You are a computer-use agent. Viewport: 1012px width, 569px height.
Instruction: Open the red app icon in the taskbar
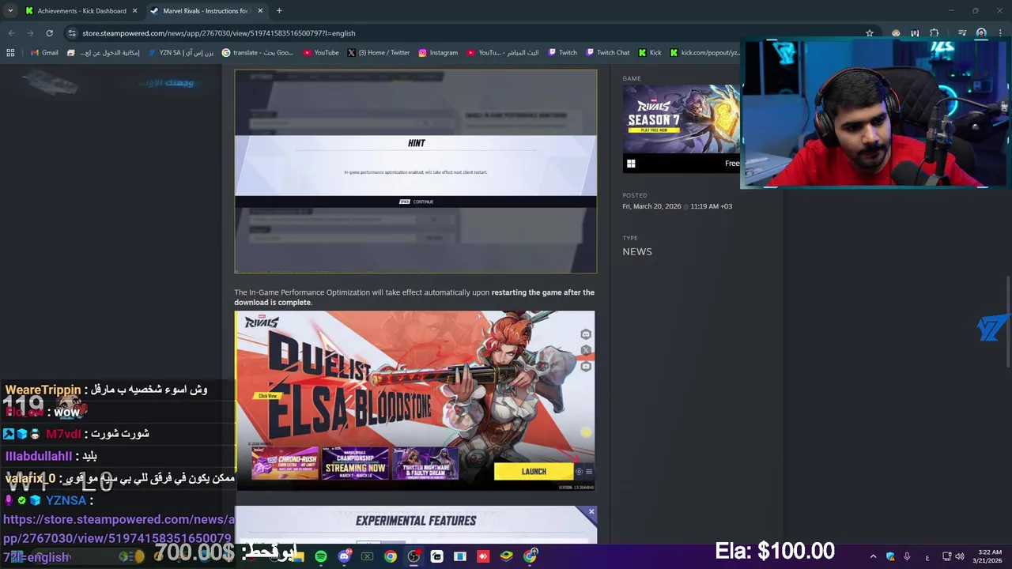click(483, 556)
